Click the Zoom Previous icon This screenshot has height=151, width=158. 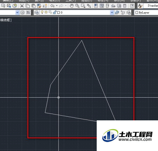89,6
